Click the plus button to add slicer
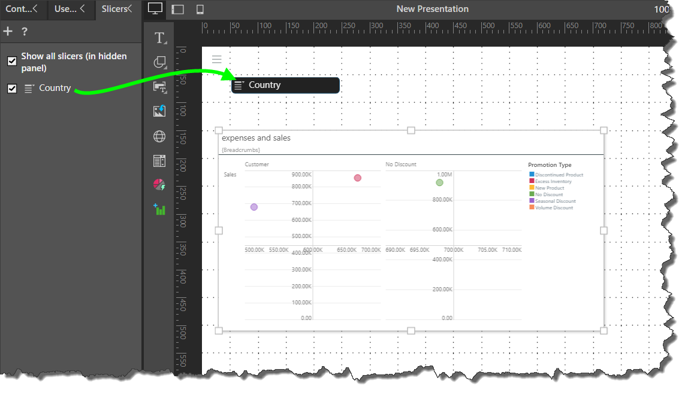Image resolution: width=688 pixels, height=393 pixels. click(x=8, y=32)
